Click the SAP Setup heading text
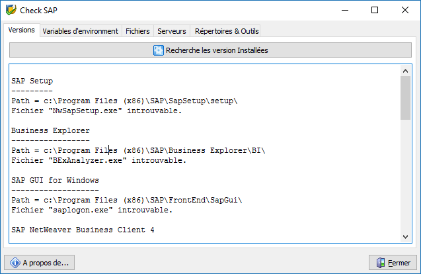The width and height of the screenshot is (421, 274). 32,81
